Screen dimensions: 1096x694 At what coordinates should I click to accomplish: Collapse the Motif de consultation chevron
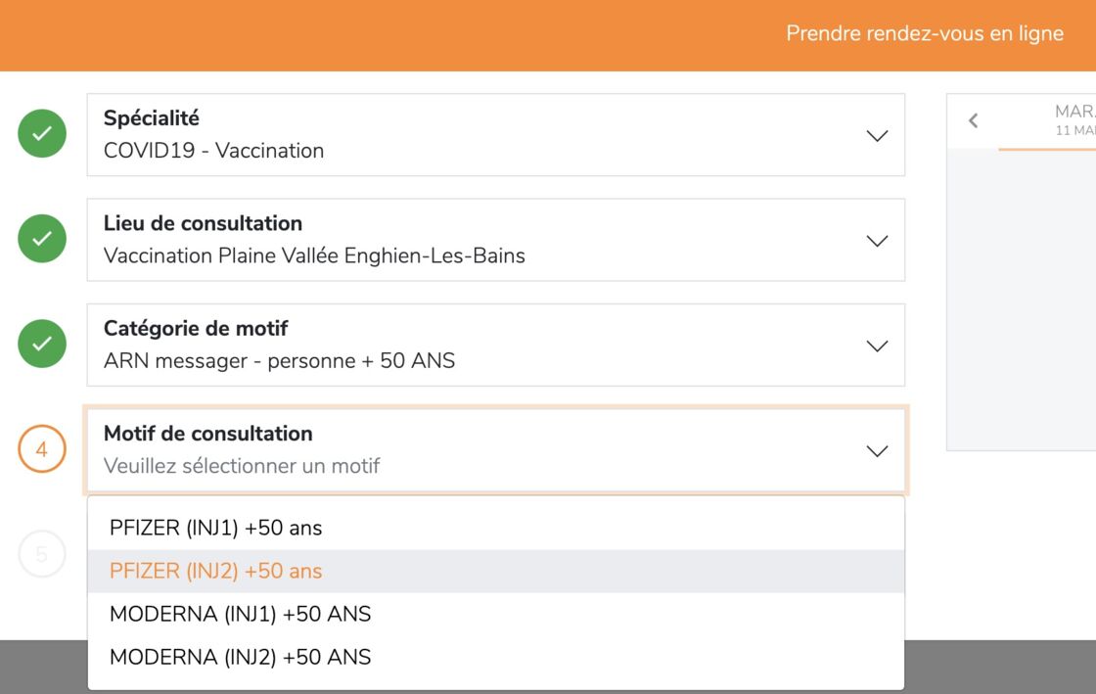877,451
